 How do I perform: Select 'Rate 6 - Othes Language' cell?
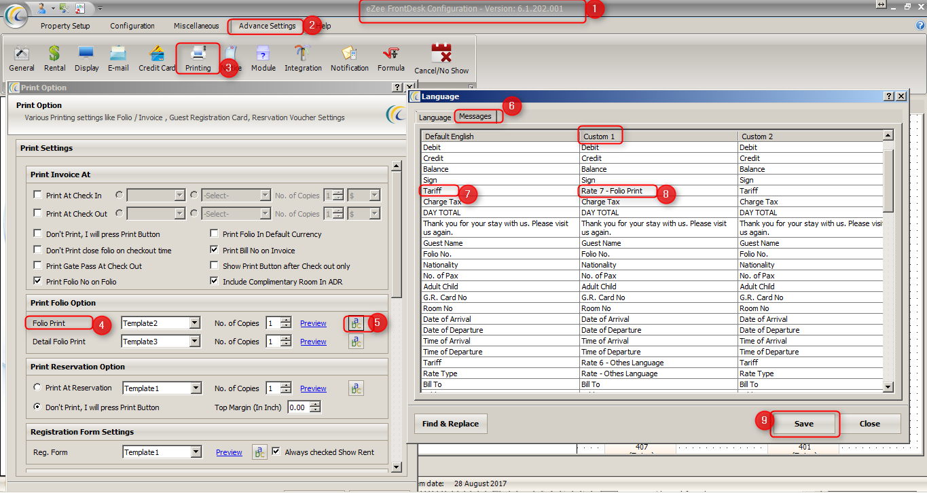pyautogui.click(x=657, y=363)
